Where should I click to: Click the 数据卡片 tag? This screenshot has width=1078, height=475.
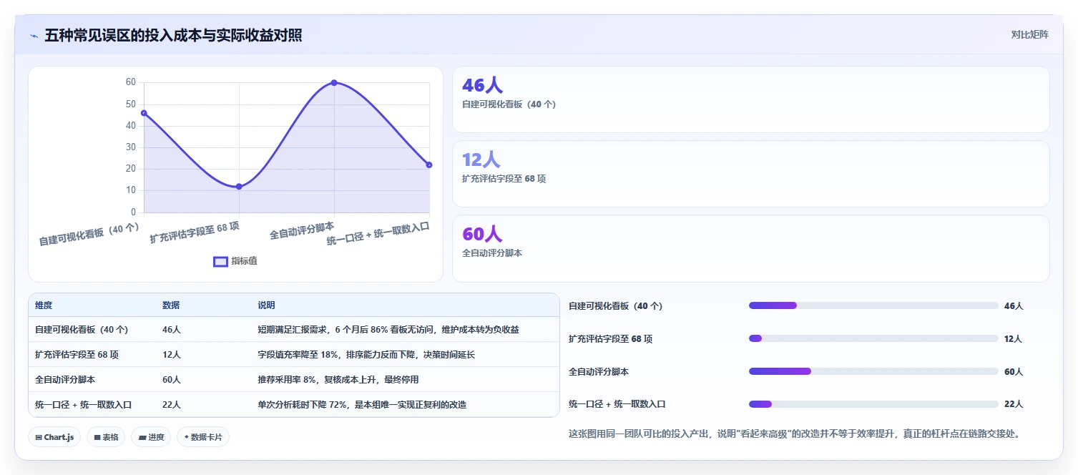pyautogui.click(x=203, y=437)
